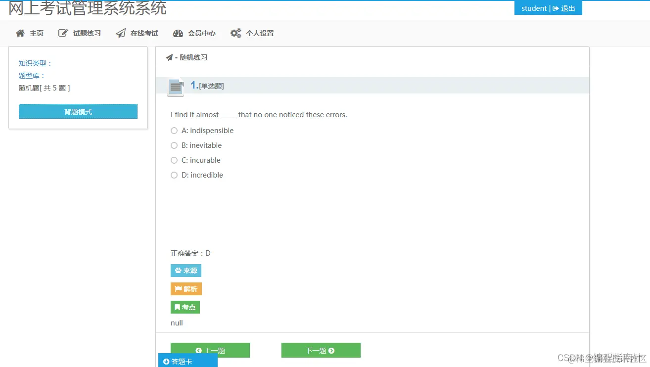
Task: Go to 在线考试 menu item
Action: [137, 33]
